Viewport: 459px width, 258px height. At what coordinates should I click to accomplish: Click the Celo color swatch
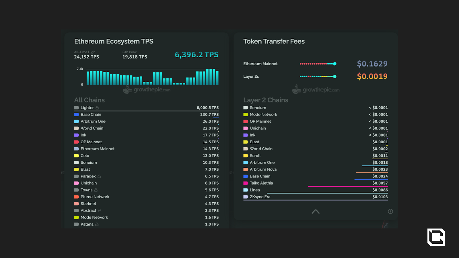77,156
